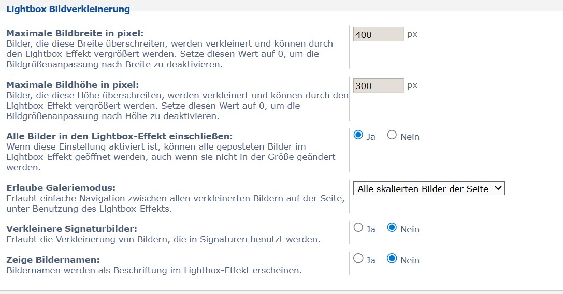Click the 'Maximale Bildhöhe in pixel' label

coord(73,84)
